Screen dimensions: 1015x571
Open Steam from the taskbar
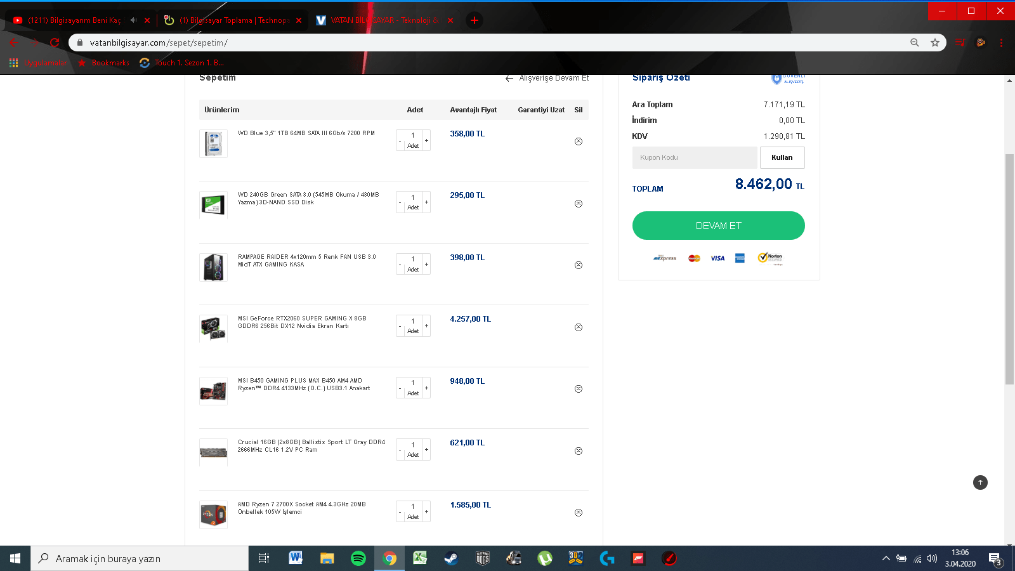[451, 558]
